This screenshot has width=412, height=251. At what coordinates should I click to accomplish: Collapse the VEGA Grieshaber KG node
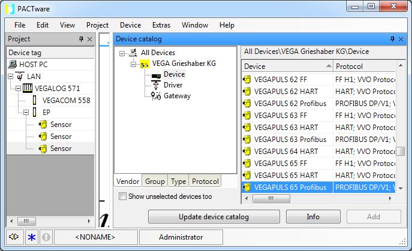(134, 64)
